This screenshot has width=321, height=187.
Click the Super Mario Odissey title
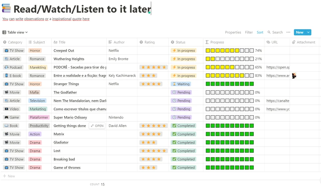coord(70,117)
